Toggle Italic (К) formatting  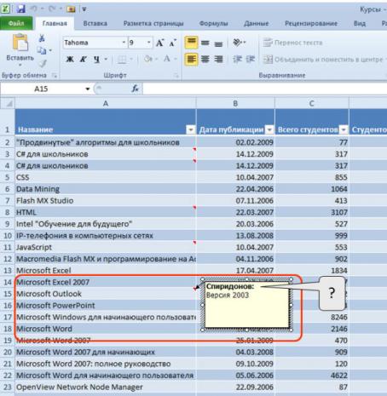point(84,60)
